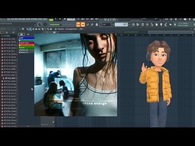Click the link icon next to brush
The height and width of the screenshot is (146, 195).
point(92,25)
